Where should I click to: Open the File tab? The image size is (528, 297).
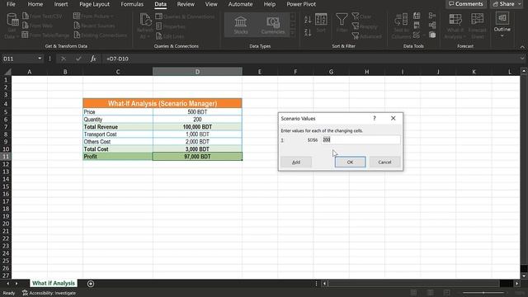pyautogui.click(x=11, y=4)
